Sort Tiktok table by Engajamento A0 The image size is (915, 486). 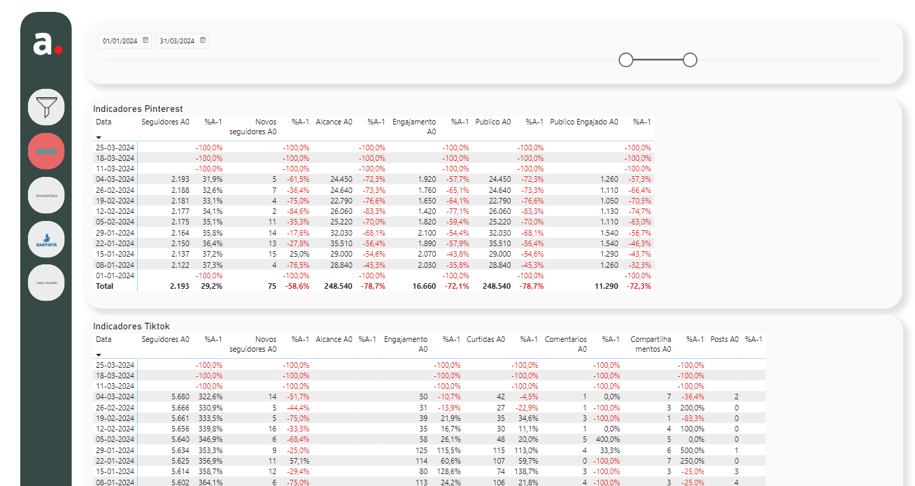point(405,344)
